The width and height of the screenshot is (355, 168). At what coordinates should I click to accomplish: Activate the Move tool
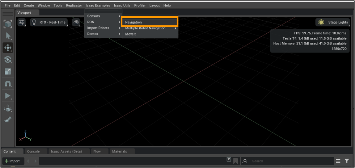8,48
